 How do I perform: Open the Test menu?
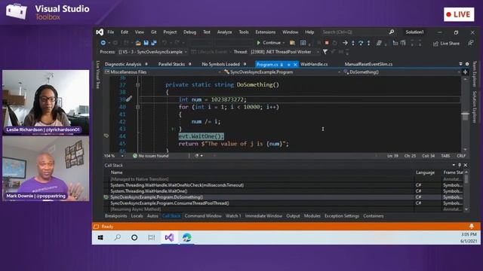[x=206, y=32]
